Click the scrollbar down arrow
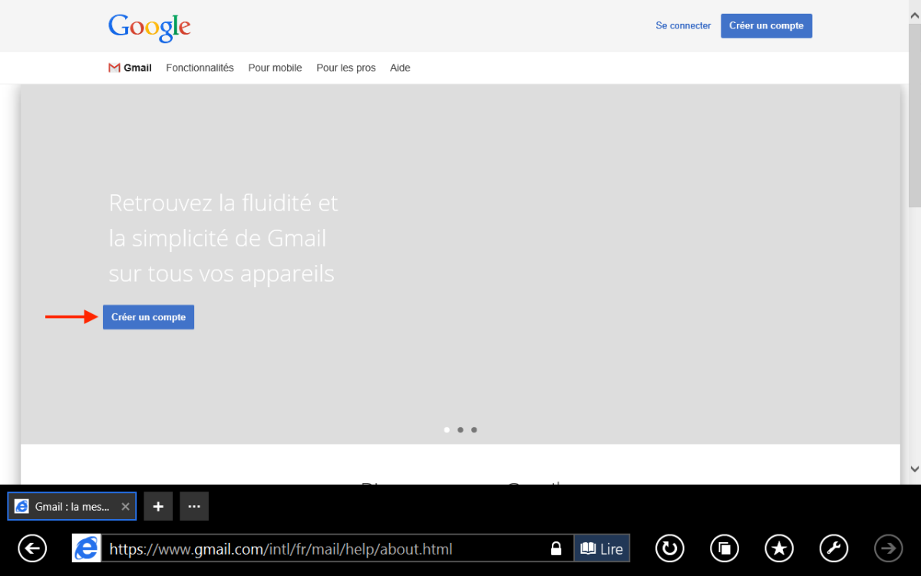 (x=914, y=468)
